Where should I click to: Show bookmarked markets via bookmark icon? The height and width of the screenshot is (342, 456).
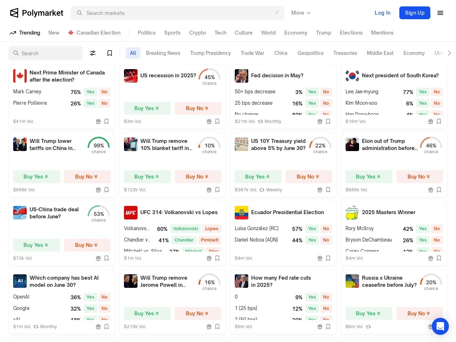(110, 53)
